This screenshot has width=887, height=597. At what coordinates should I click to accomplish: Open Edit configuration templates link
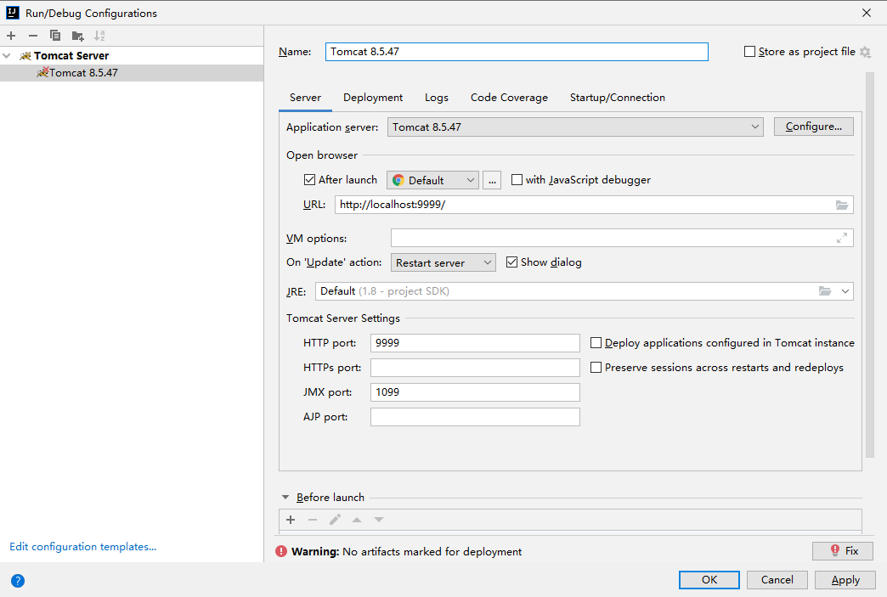click(x=82, y=547)
